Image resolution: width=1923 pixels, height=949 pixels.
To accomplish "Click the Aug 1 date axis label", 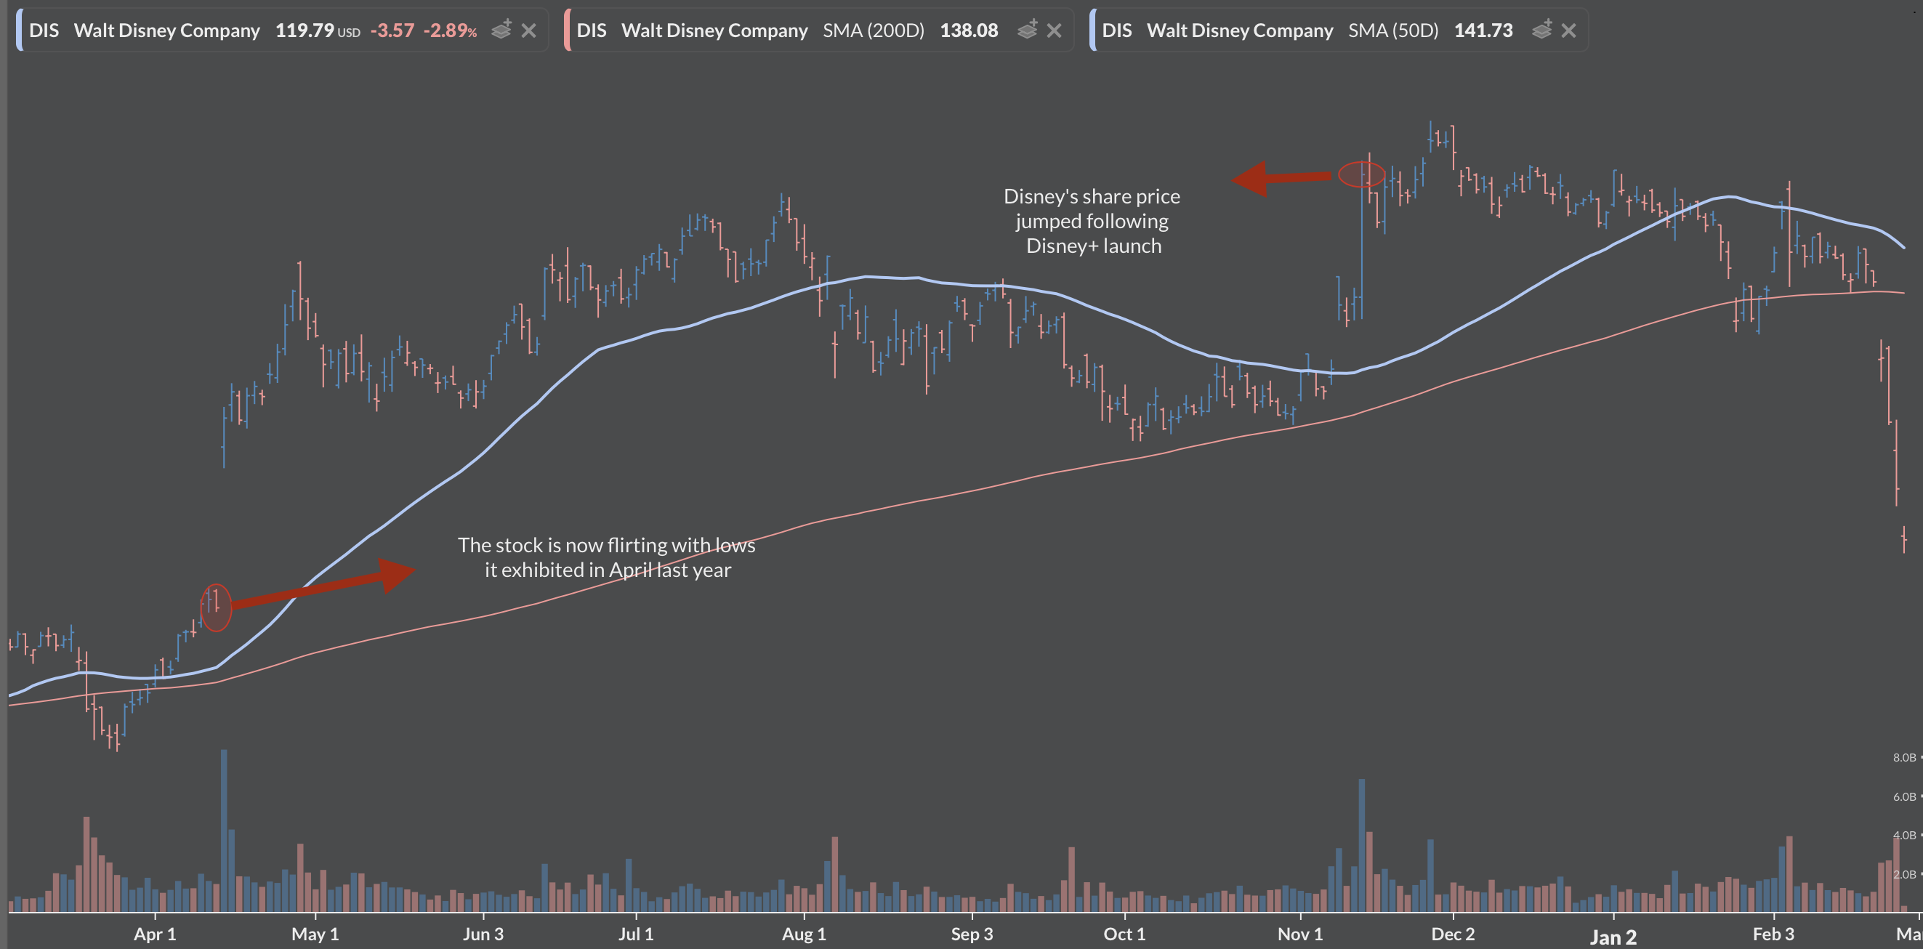I will coord(804,934).
